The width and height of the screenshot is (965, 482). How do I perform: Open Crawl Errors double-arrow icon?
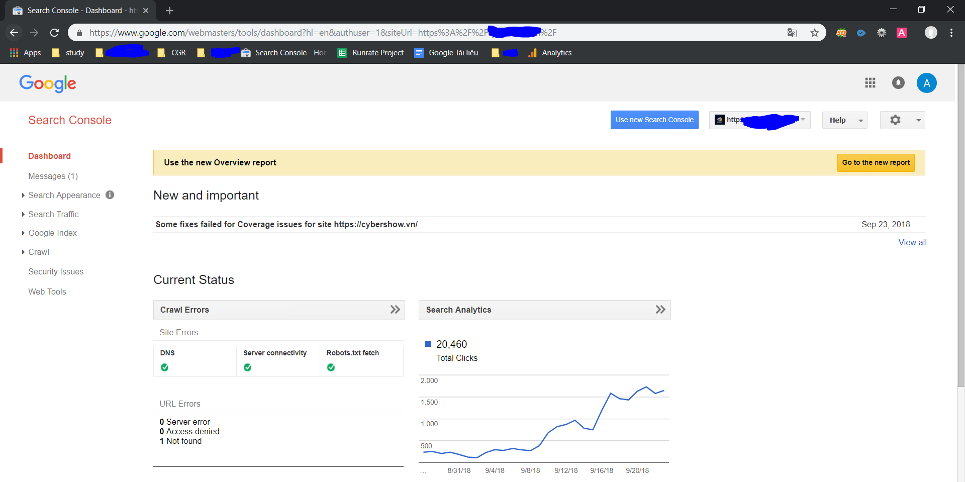395,310
